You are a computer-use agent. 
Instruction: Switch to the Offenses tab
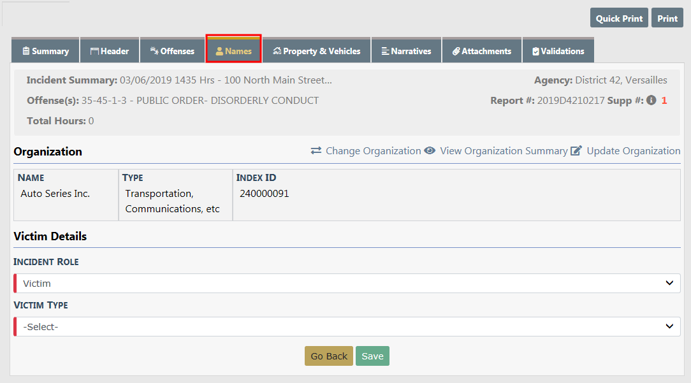(172, 51)
